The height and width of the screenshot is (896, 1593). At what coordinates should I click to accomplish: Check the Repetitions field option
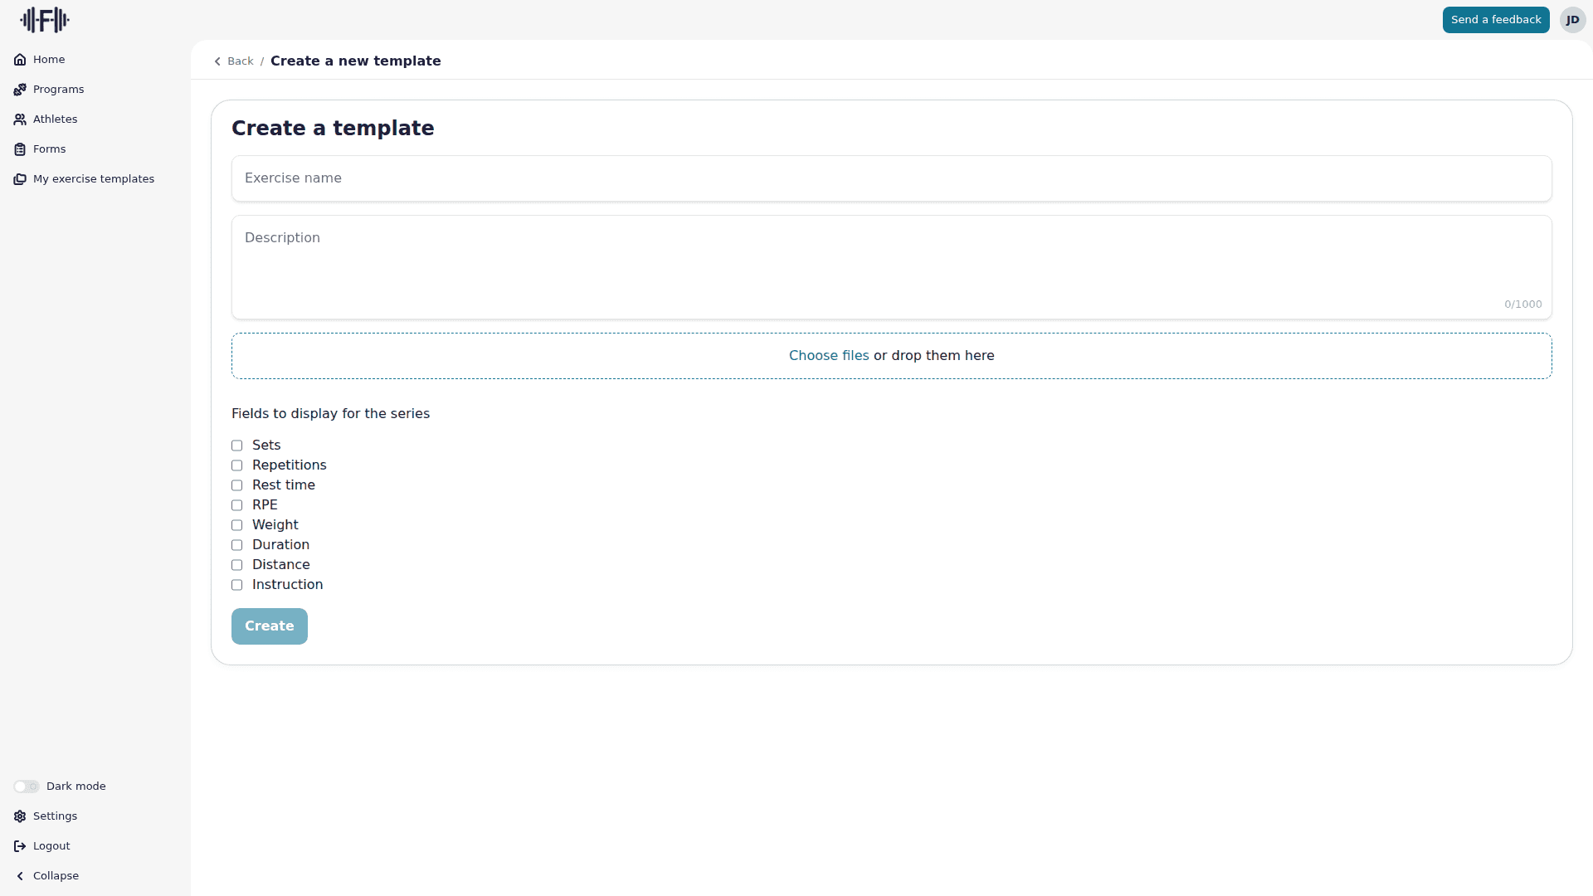(236, 465)
